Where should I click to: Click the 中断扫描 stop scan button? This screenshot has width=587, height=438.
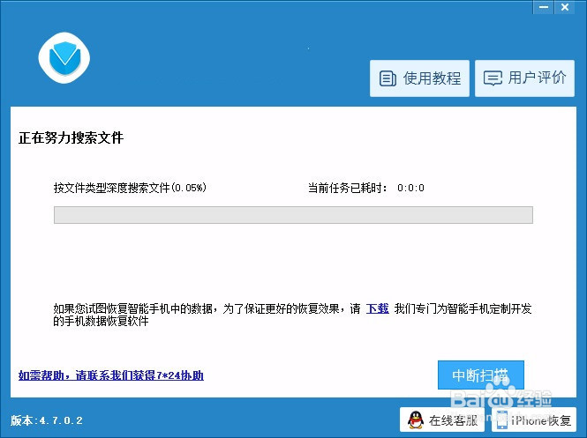tap(481, 375)
